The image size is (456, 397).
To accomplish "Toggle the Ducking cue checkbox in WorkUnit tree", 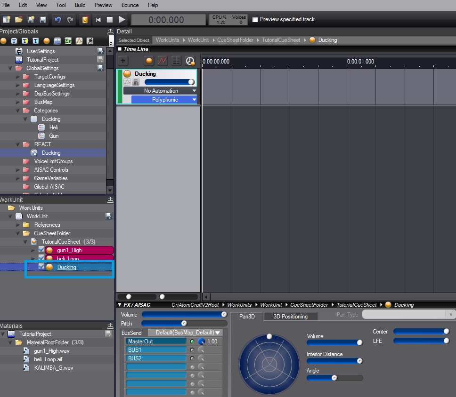I will pyautogui.click(x=41, y=267).
